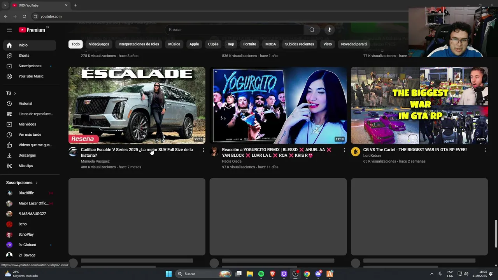Open the hamburger guide menu

(9, 30)
